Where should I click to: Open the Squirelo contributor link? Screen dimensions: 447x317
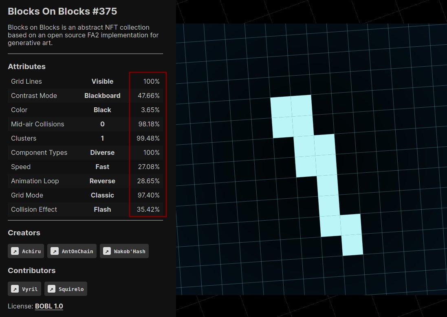pyautogui.click(x=66, y=289)
